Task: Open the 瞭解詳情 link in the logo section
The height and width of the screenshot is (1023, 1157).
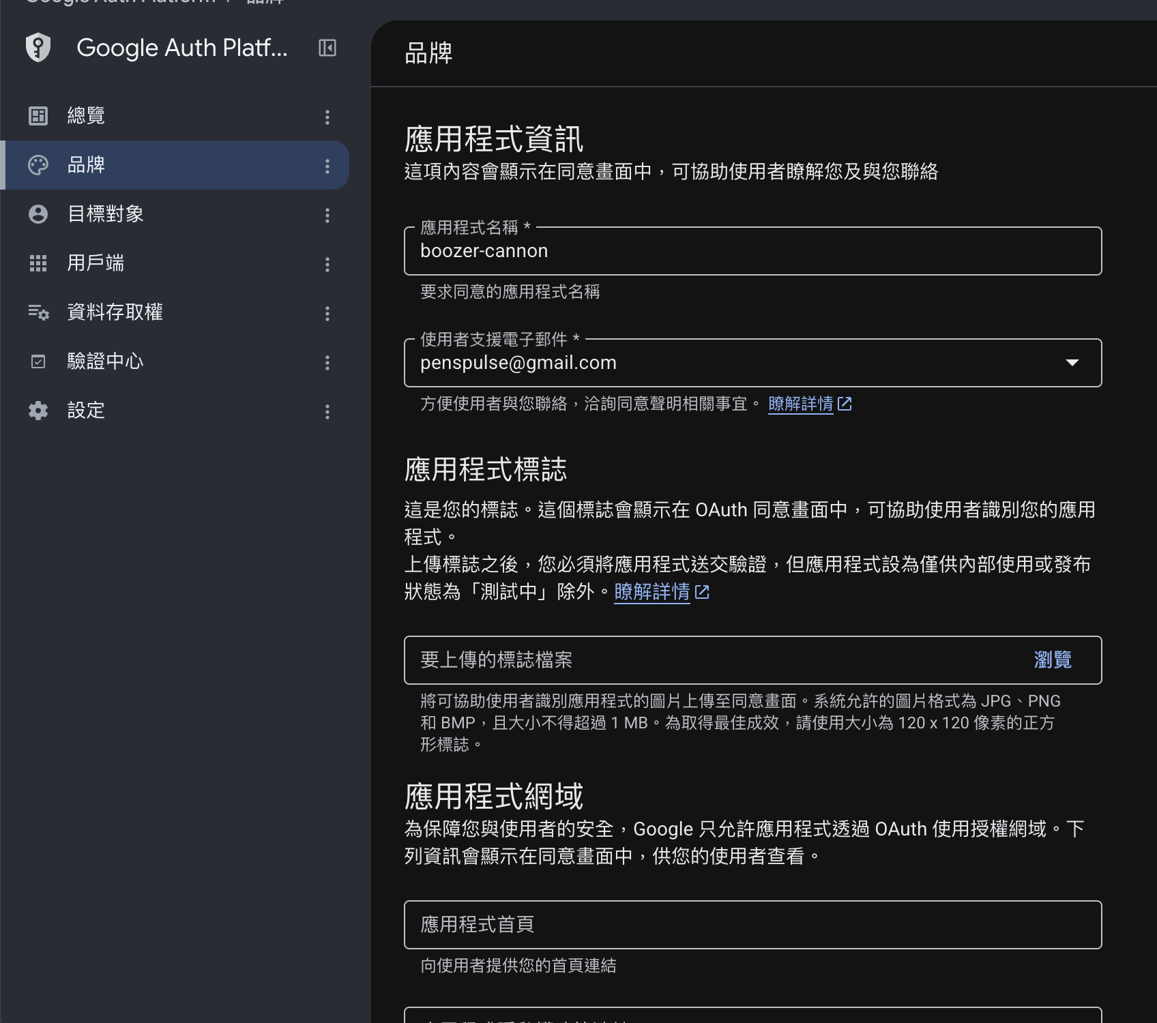Action: [x=652, y=592]
